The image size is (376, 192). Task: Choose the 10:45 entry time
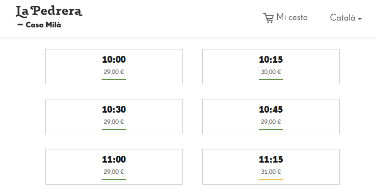pyautogui.click(x=271, y=117)
